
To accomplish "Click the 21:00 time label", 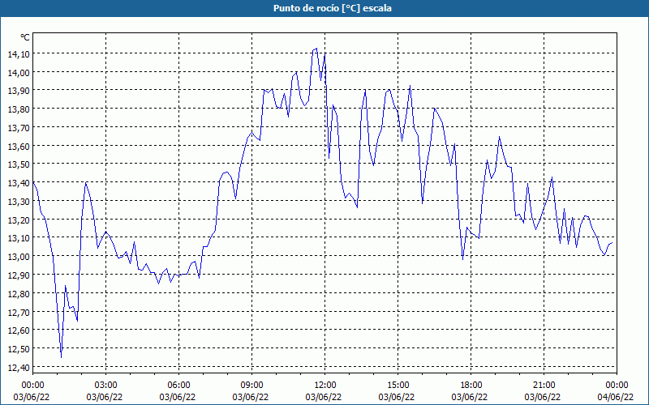I will 544,386.
